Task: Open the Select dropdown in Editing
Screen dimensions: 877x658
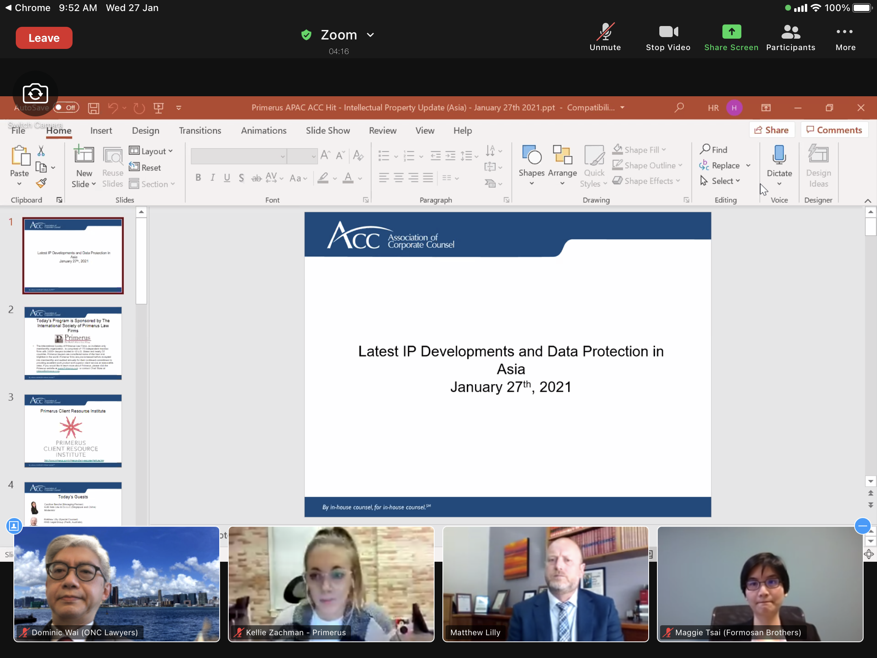Action: (x=720, y=181)
